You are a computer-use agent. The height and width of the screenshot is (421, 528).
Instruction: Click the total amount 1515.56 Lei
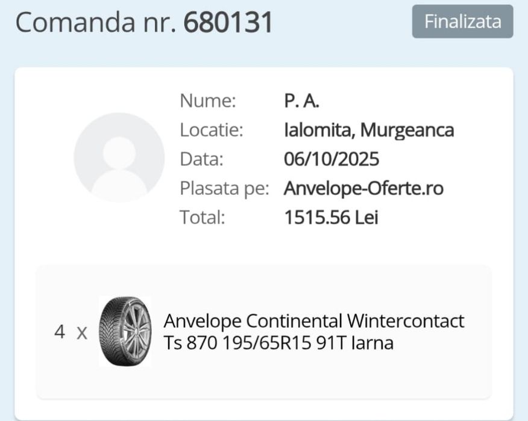point(331,217)
